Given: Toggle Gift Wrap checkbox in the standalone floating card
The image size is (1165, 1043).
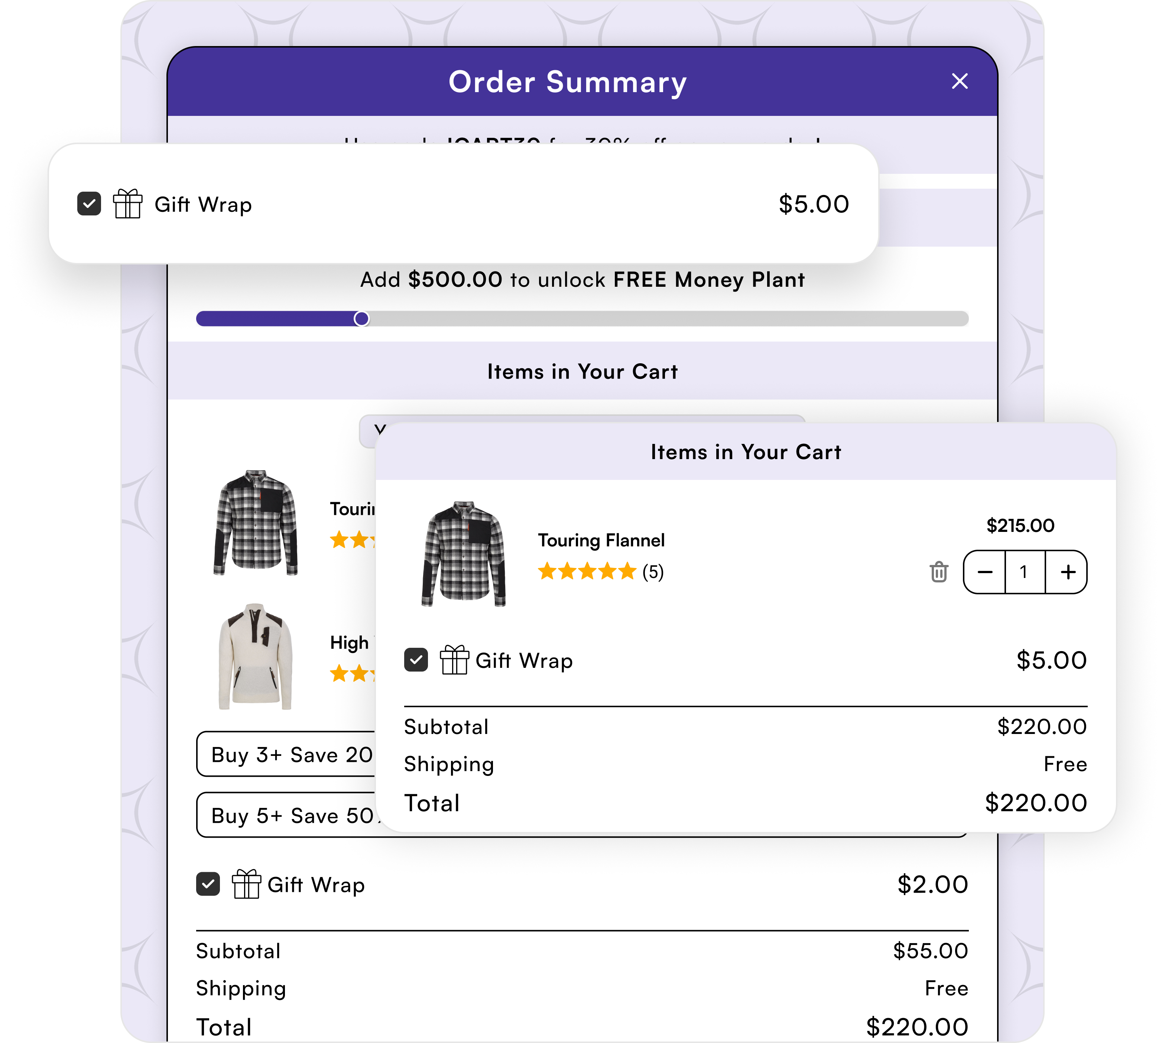Looking at the screenshot, I should [90, 204].
